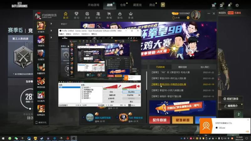Toggle the 游戏源 2 source checkbox

tap(83, 98)
